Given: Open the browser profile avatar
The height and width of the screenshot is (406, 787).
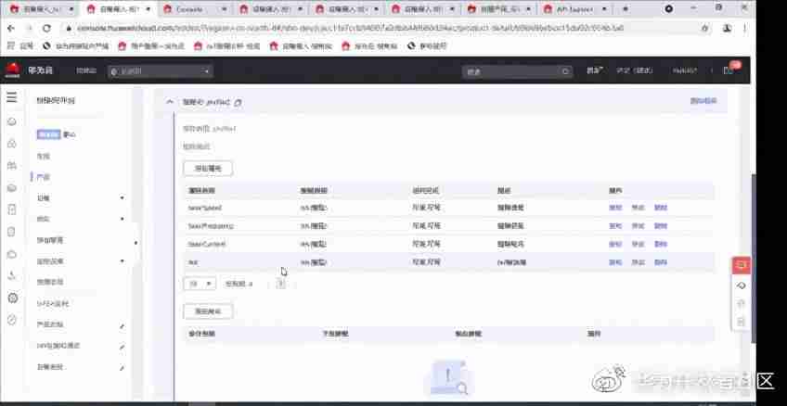Looking at the screenshot, I should click(x=728, y=29).
